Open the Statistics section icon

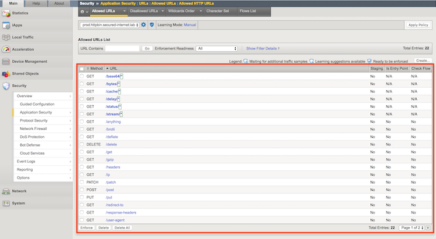tap(6, 13)
